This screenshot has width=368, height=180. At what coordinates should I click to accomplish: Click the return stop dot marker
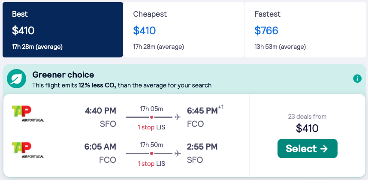point(151,153)
